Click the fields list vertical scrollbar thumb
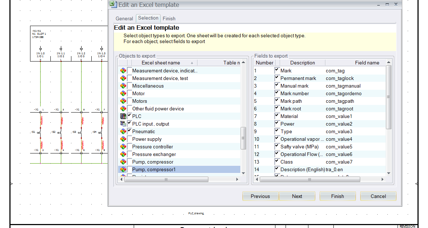Screen dimensions: 428x228 (389, 97)
